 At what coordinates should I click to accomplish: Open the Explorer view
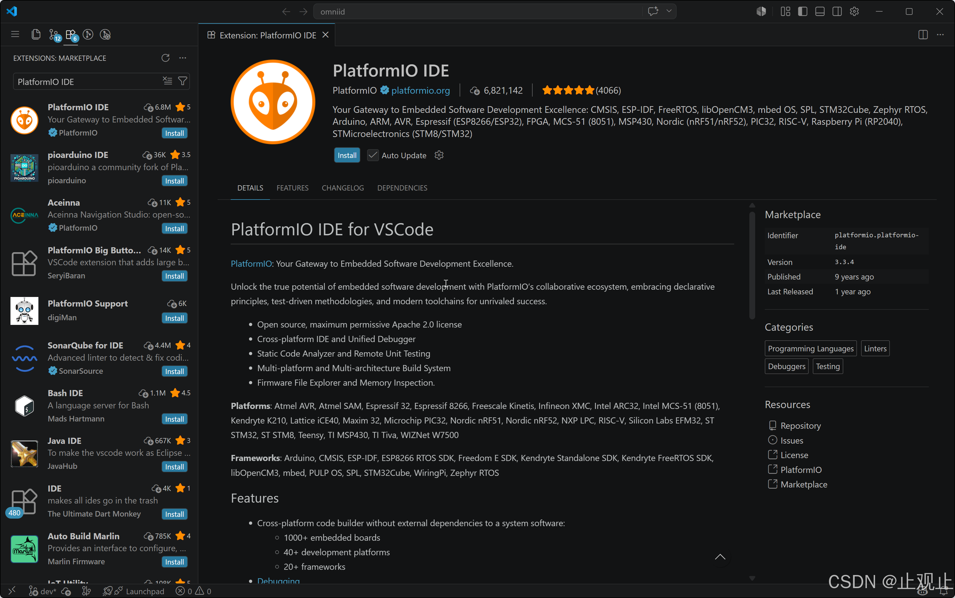(35, 34)
